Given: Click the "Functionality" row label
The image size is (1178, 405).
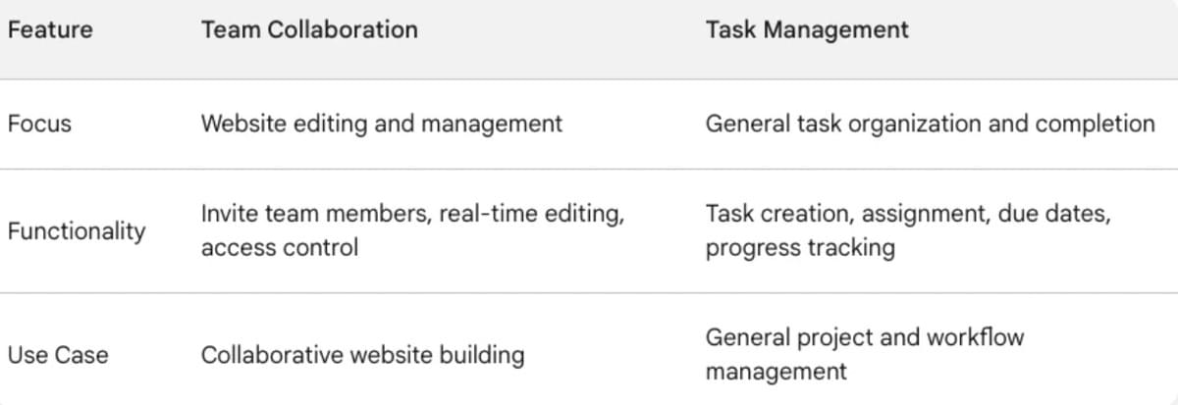Looking at the screenshot, I should point(77,231).
